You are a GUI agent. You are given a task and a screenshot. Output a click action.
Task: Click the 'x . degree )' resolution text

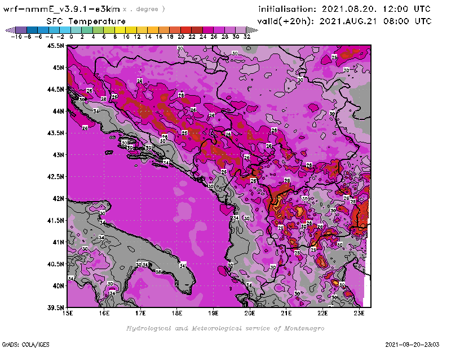[x=144, y=9]
